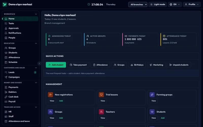This screenshot has height=127, width=203.
Task: Click the Management Students card cap icon
Action: [152, 112]
